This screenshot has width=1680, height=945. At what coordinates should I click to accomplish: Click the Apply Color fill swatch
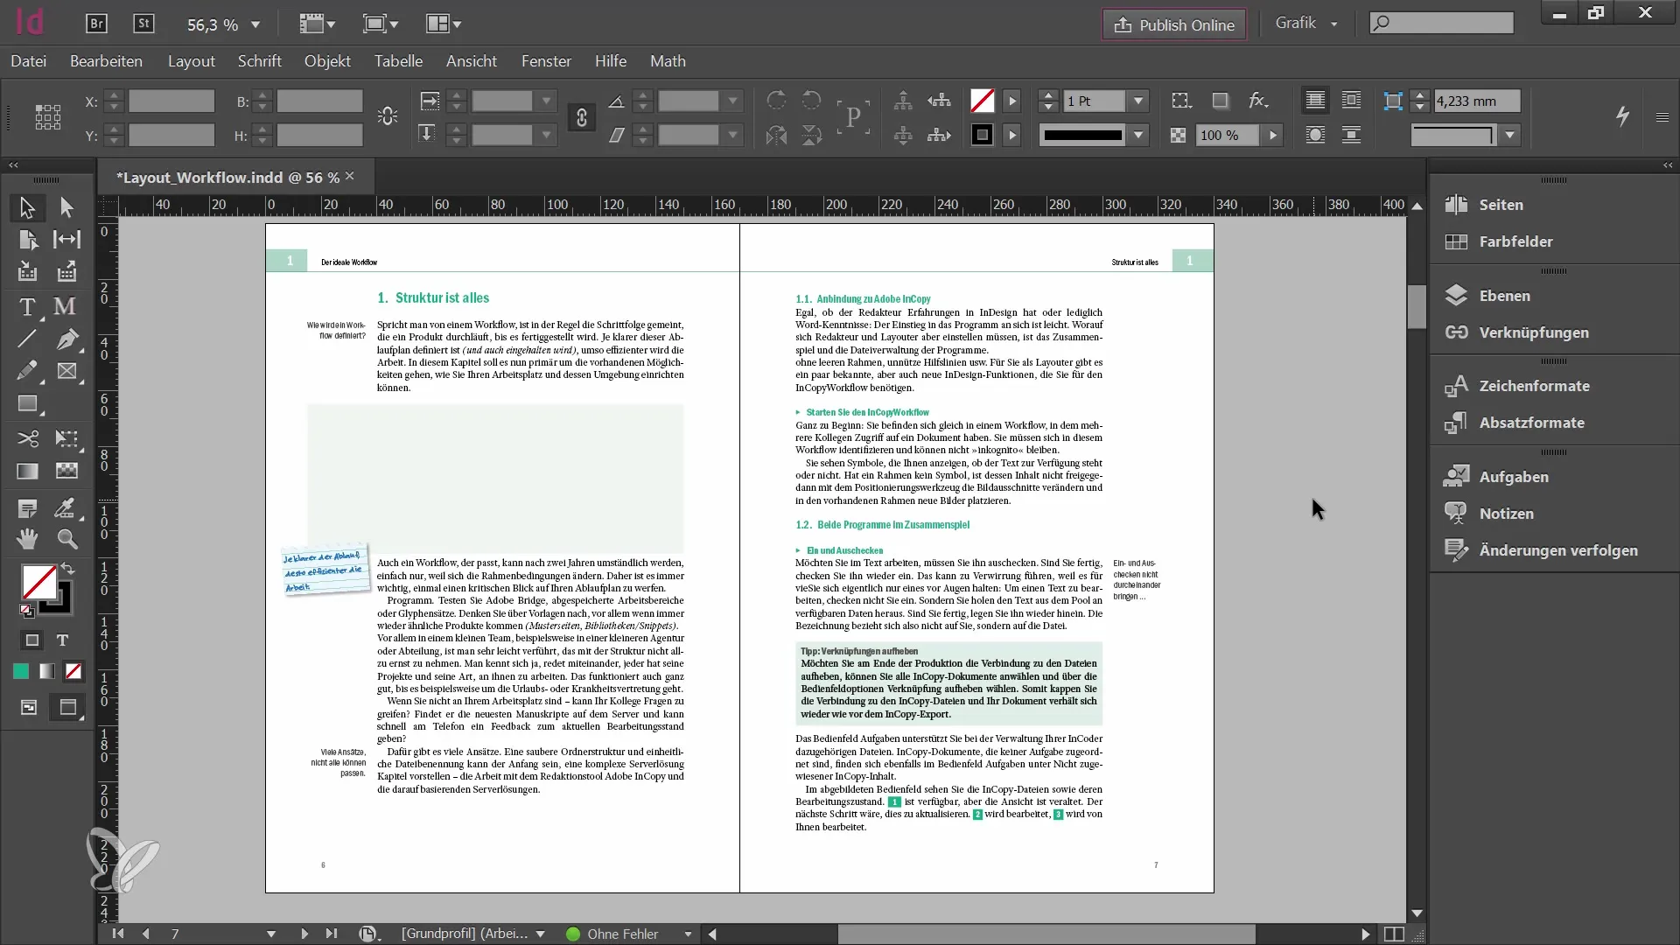(21, 671)
